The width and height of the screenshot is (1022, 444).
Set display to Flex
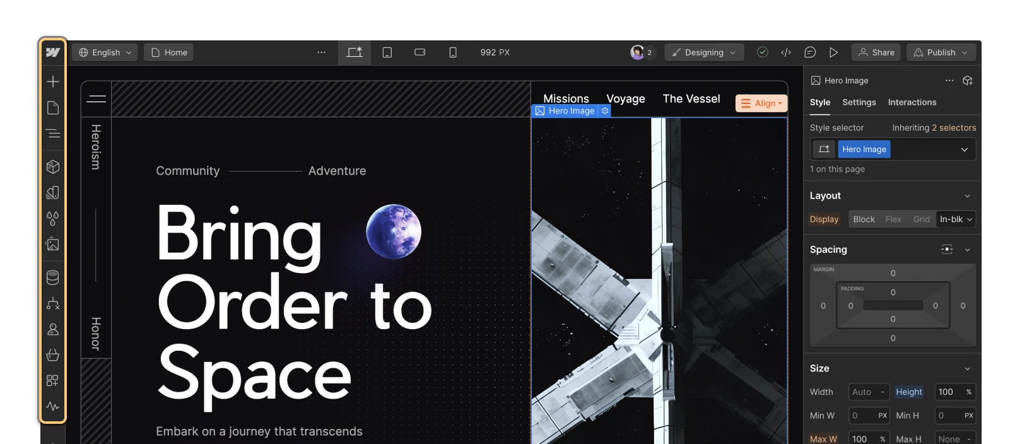[x=893, y=219]
